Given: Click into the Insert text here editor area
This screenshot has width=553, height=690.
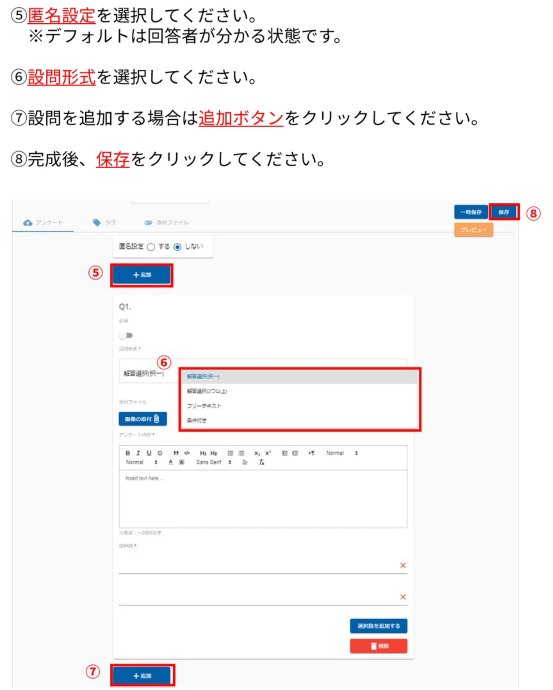Looking at the screenshot, I should click(263, 498).
